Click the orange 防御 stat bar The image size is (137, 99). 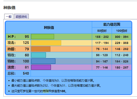pos(41,49)
